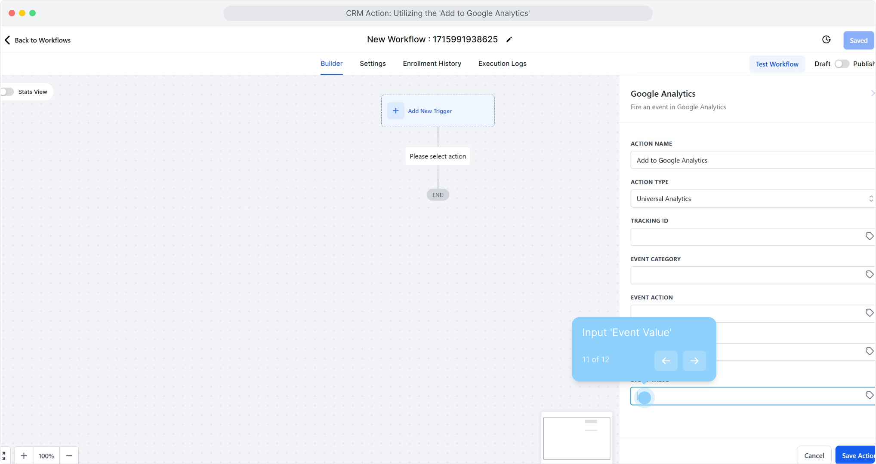Click the Add New Trigger box
Image resolution: width=876 pixels, height=464 pixels.
[438, 111]
